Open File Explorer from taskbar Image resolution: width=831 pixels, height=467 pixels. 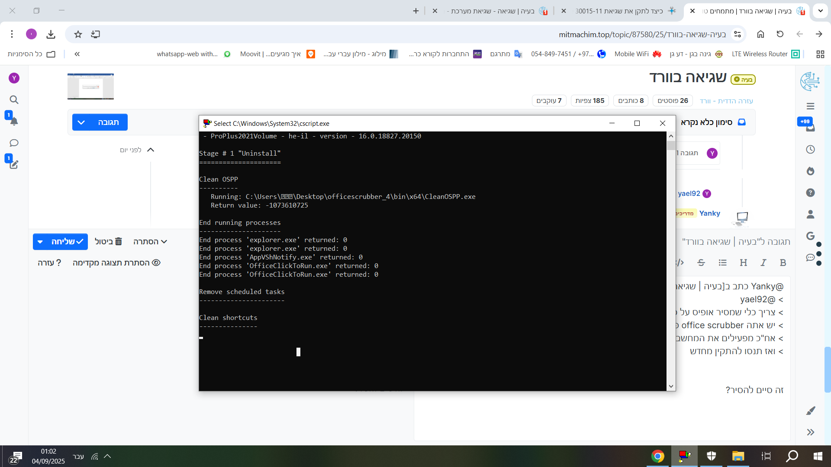click(x=738, y=456)
